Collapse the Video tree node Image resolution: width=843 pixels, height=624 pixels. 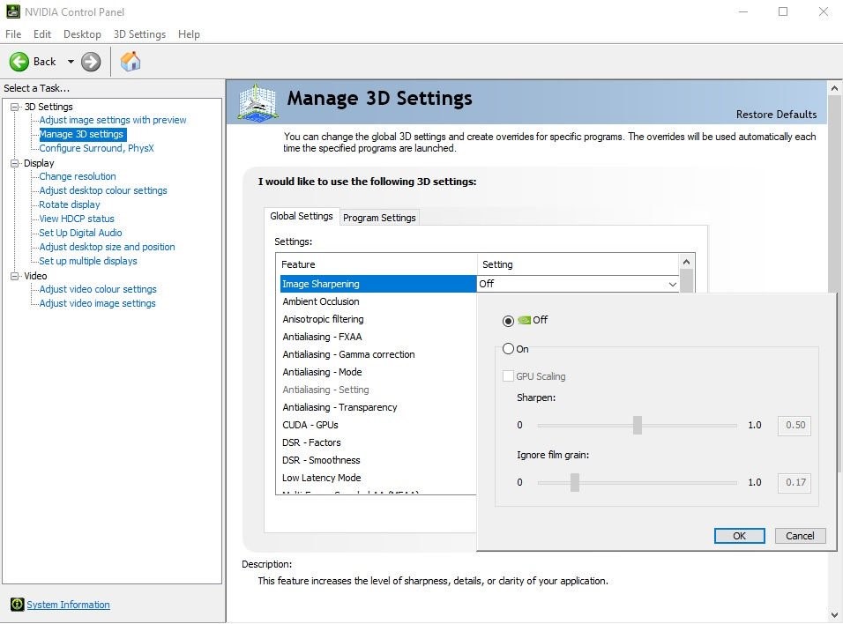click(x=14, y=276)
